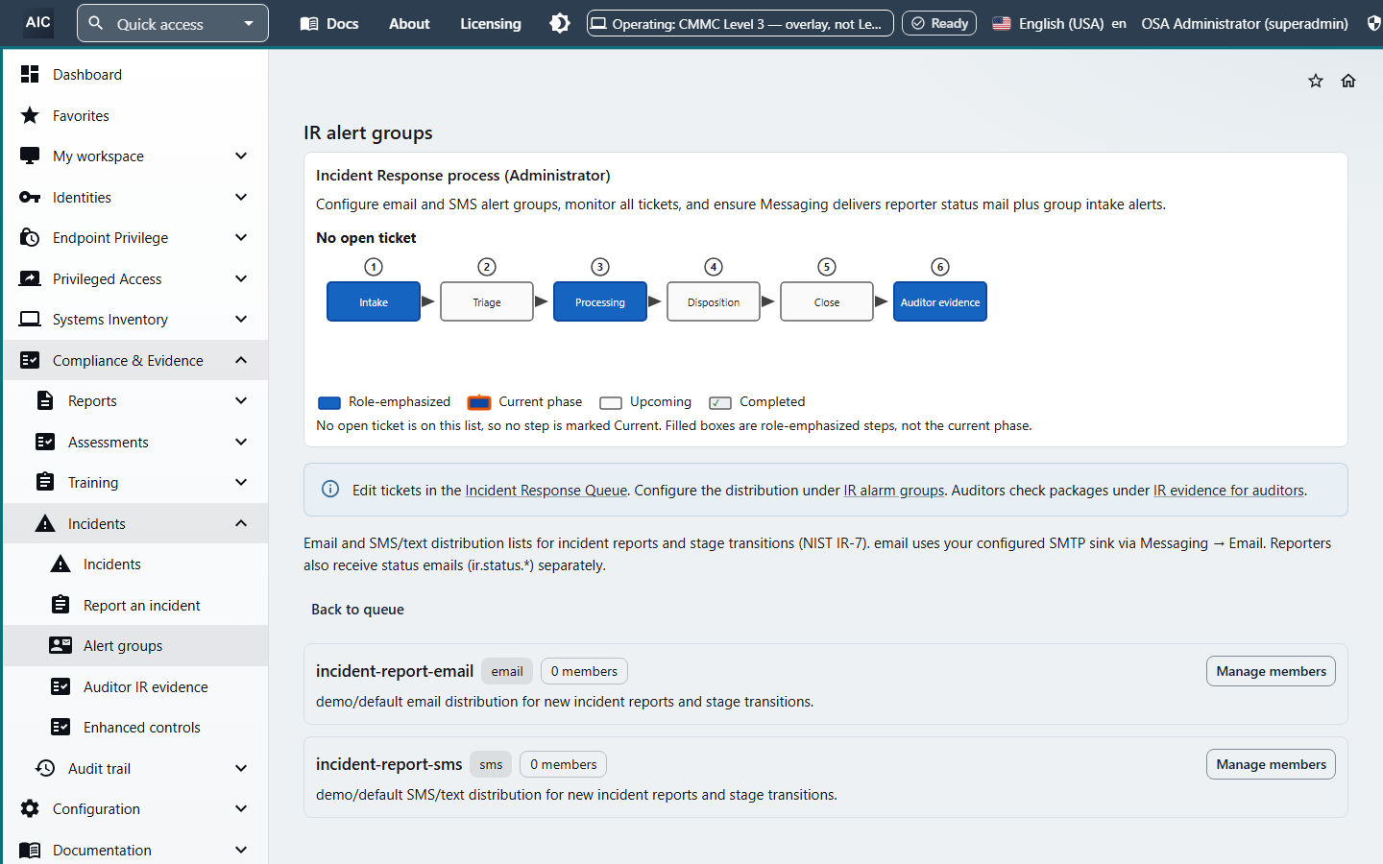Select Alert groups in the sidebar
The width and height of the screenshot is (1383, 864).
point(135,645)
